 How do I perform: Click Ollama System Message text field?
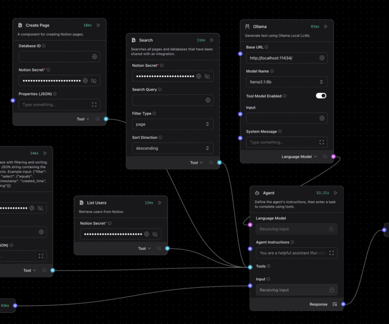tap(287, 142)
